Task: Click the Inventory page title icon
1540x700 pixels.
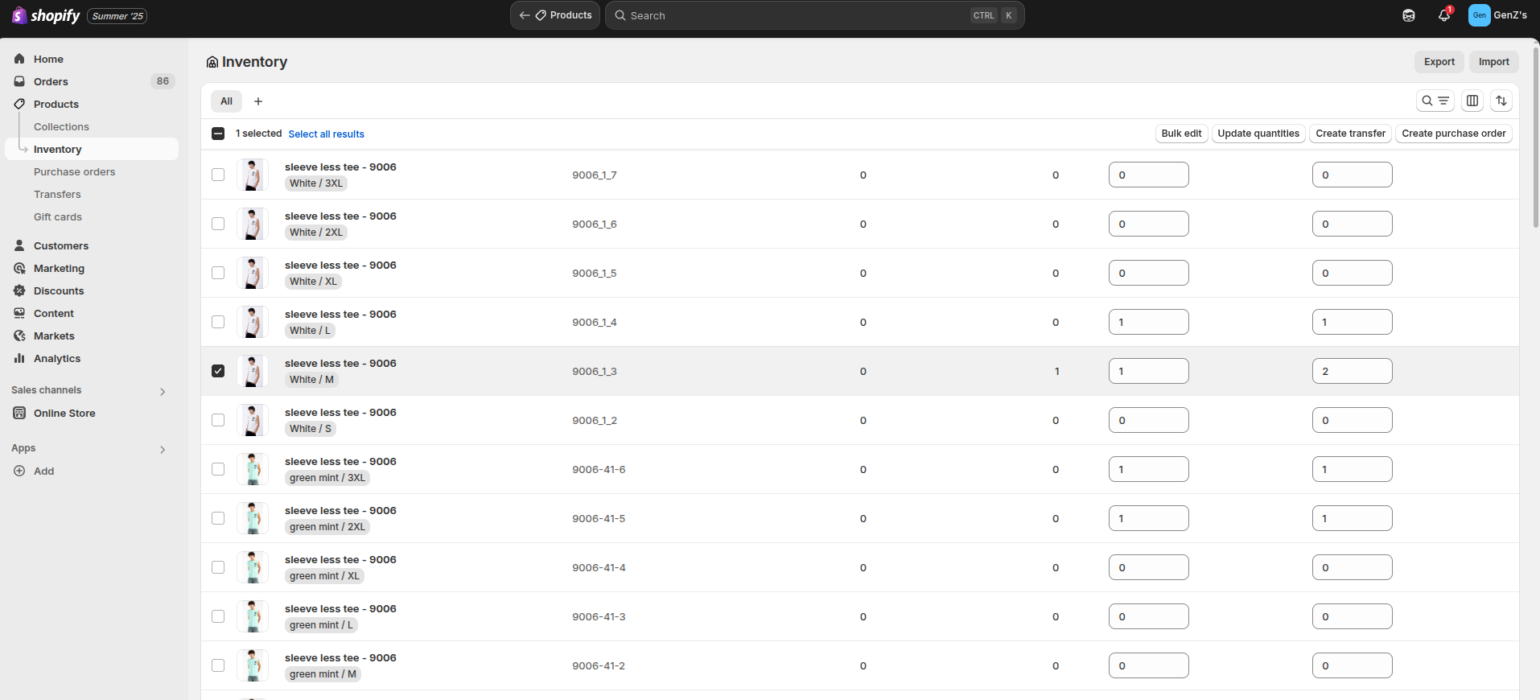Action: tap(212, 62)
